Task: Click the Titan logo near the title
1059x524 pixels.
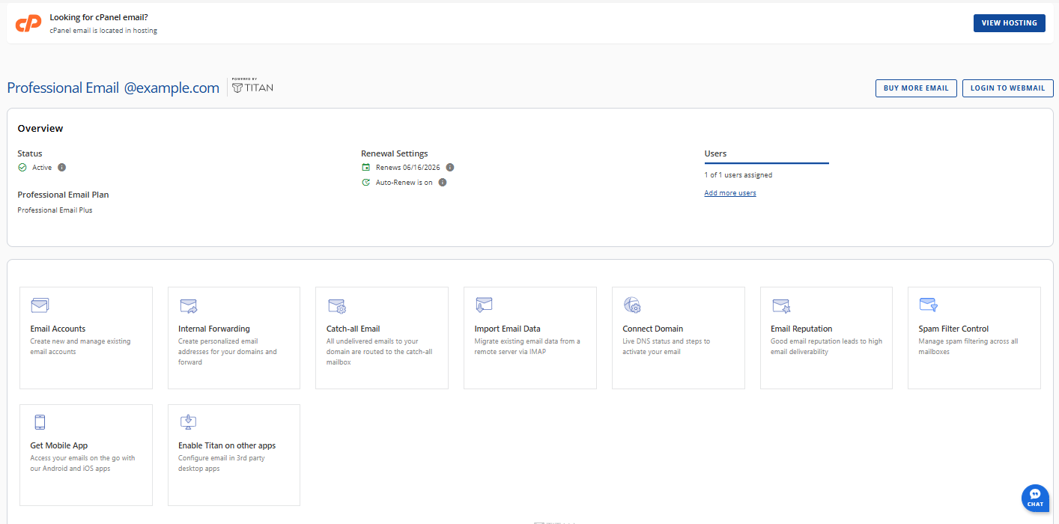Action: coord(252,87)
